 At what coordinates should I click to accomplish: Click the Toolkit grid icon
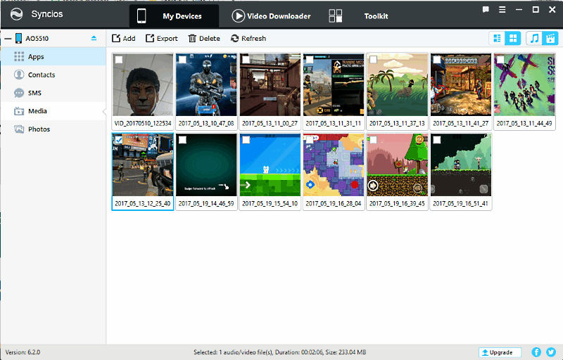coord(336,15)
